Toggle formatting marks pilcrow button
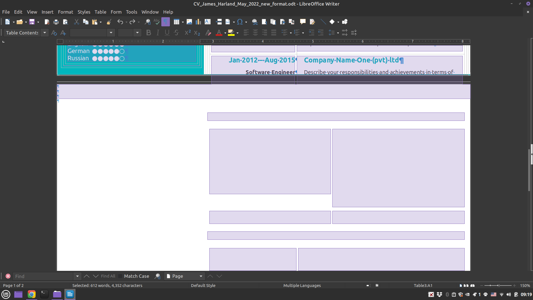Viewport: 533px width, 300px height. point(165,22)
